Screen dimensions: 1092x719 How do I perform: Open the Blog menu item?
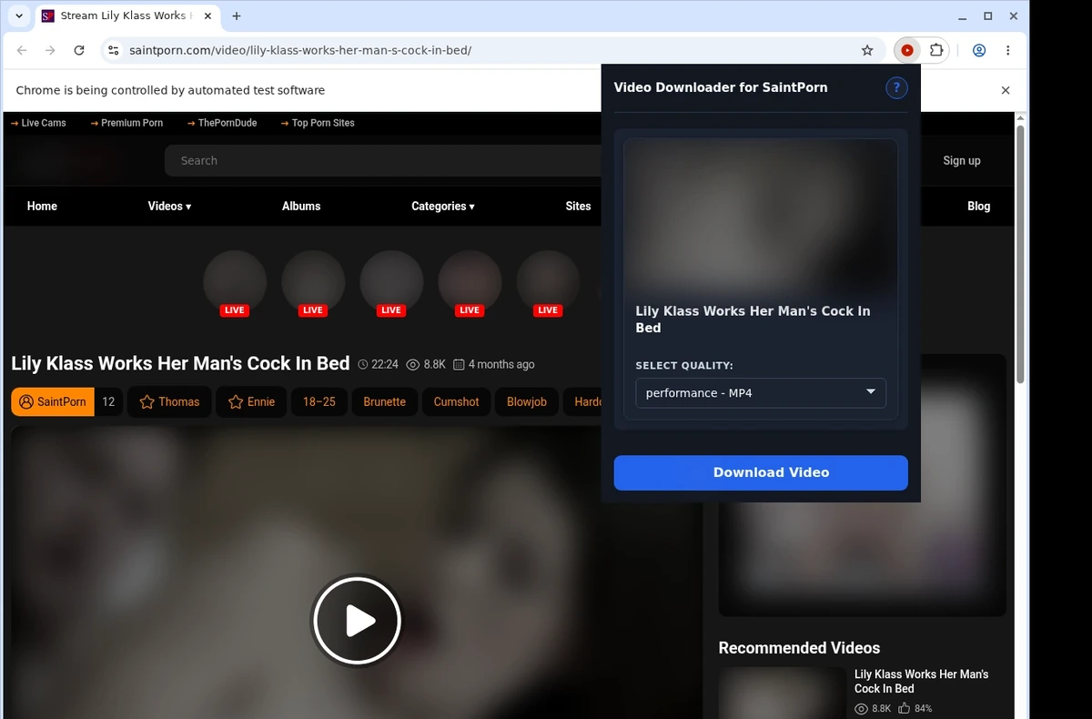978,207
